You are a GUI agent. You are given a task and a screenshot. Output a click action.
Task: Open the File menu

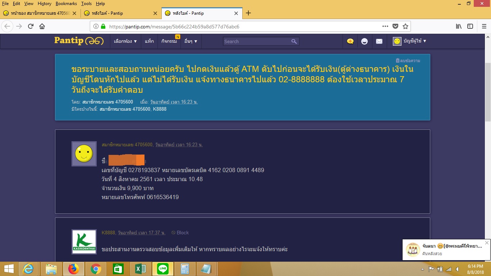click(x=5, y=4)
